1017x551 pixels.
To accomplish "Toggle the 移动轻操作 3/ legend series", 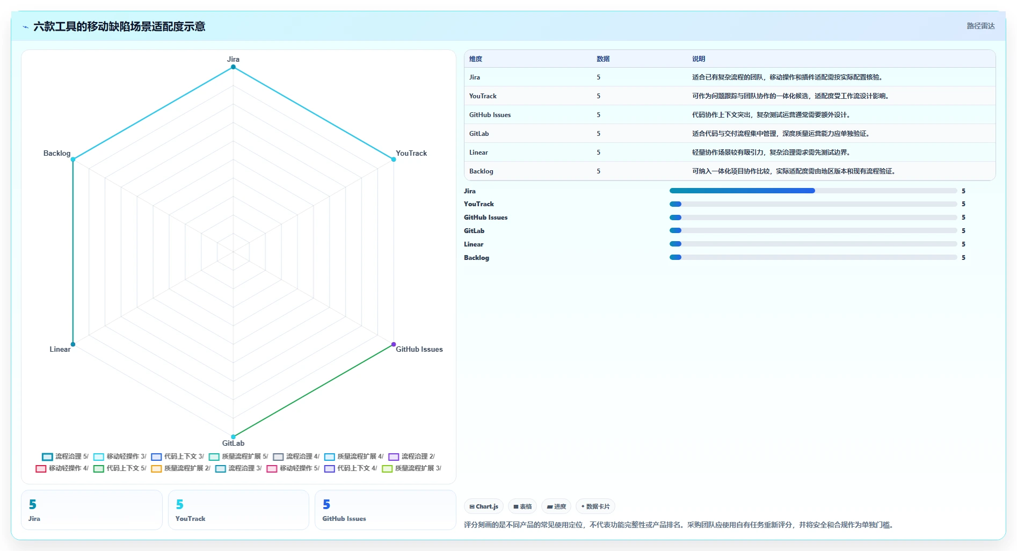I will [x=120, y=456].
